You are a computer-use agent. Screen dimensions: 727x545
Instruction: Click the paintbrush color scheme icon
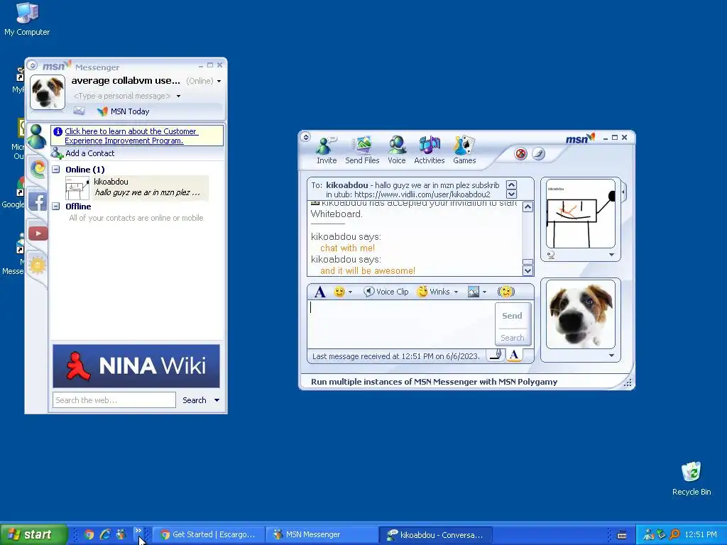coord(538,153)
